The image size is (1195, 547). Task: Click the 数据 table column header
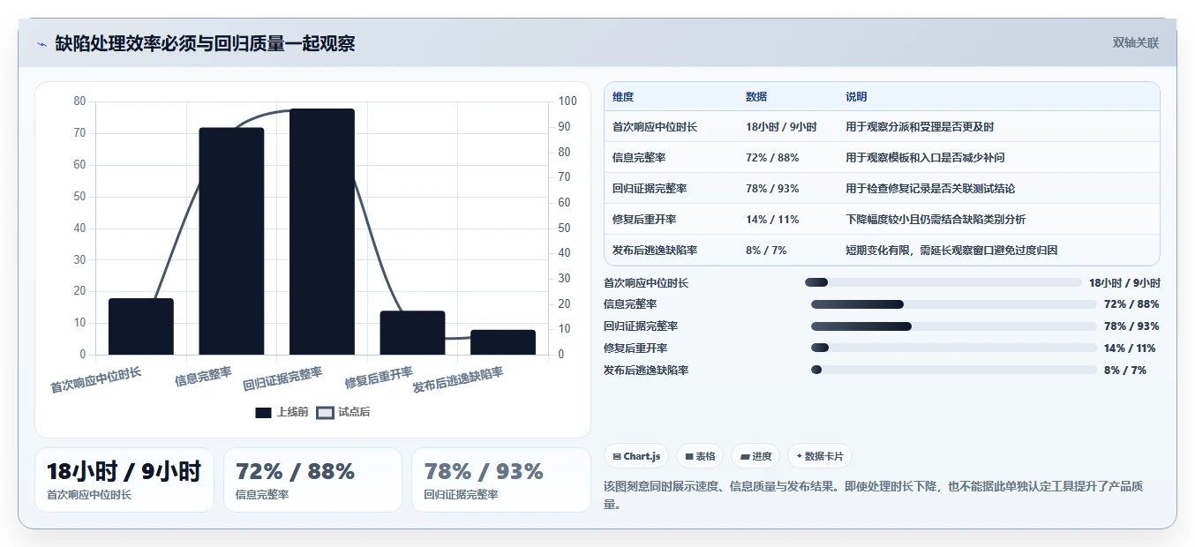pyautogui.click(x=756, y=97)
